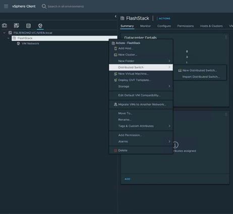Click the VM Network globe icon
Image resolution: width=233 pixels, height=214 pixels.
18,43
